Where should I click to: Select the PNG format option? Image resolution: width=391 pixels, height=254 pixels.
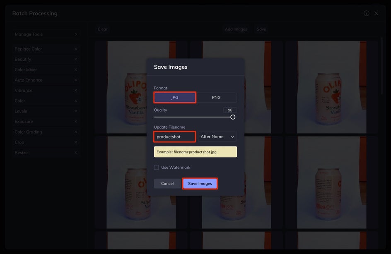(216, 97)
